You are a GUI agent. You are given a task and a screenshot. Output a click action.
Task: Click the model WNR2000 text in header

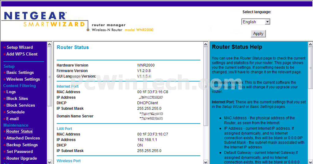[139, 30]
